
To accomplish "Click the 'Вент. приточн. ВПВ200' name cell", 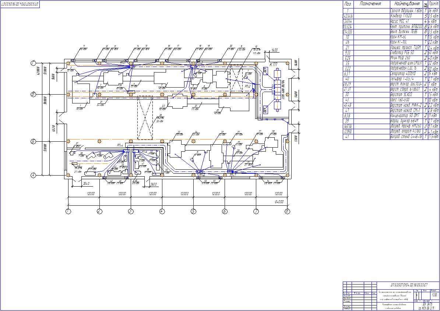I will [x=406, y=26].
